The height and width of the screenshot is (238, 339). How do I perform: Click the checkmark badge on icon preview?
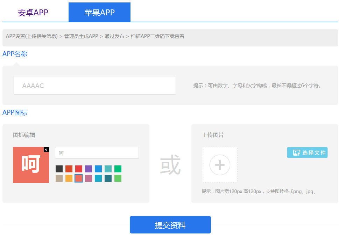[x=46, y=150]
